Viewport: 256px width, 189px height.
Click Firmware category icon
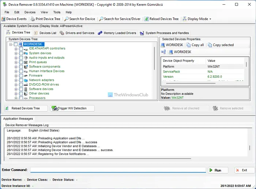[x=26, y=76]
